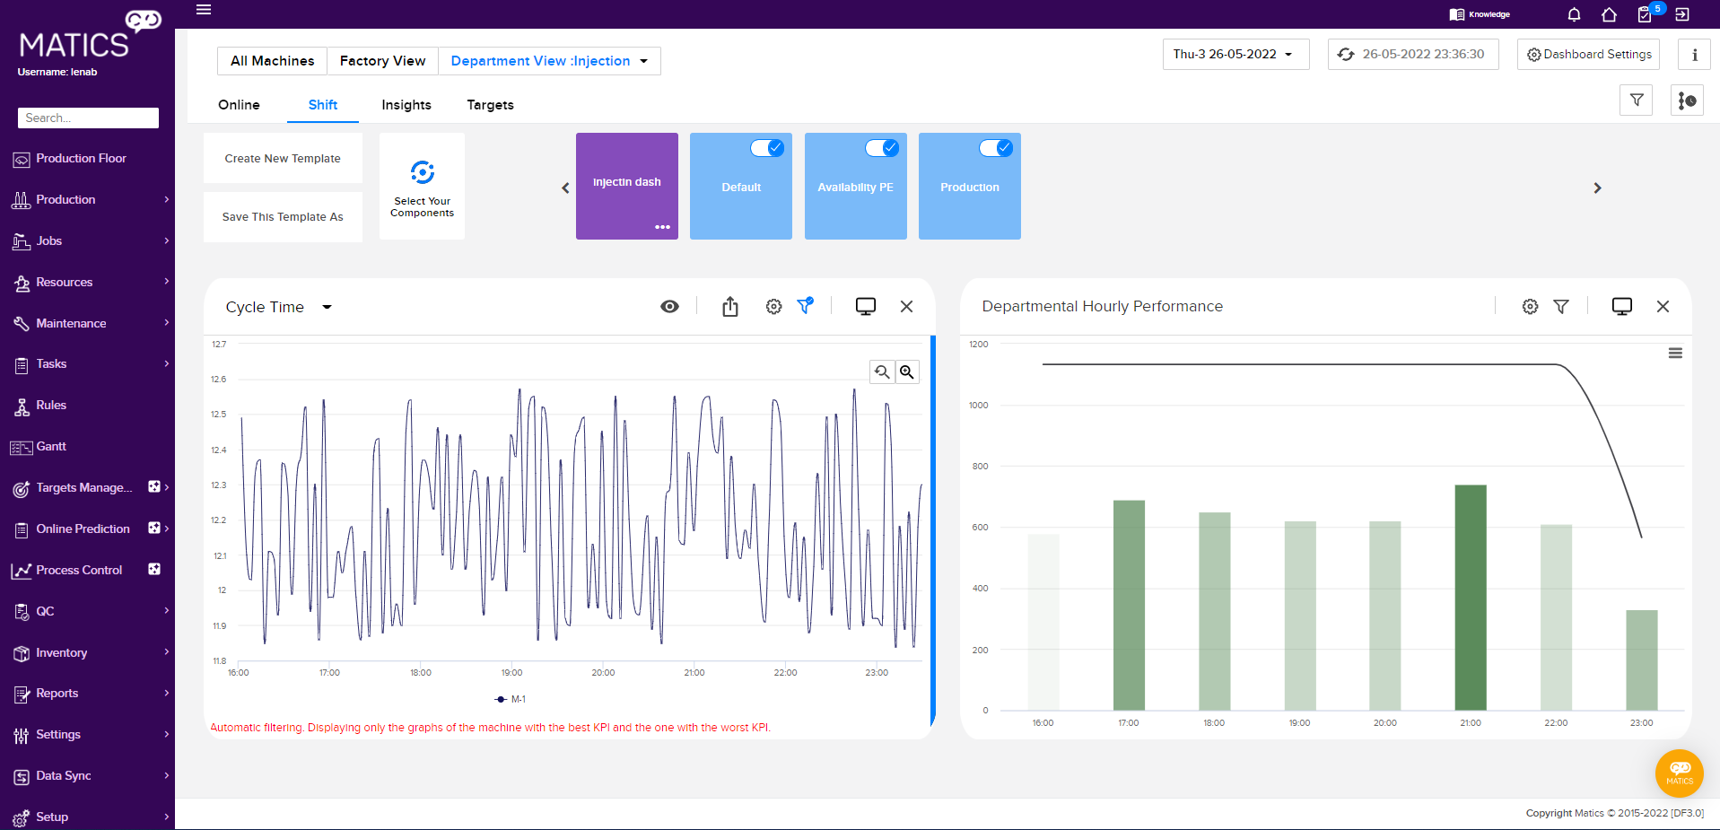Open hourly performance chart hamburger menu

[1675, 354]
